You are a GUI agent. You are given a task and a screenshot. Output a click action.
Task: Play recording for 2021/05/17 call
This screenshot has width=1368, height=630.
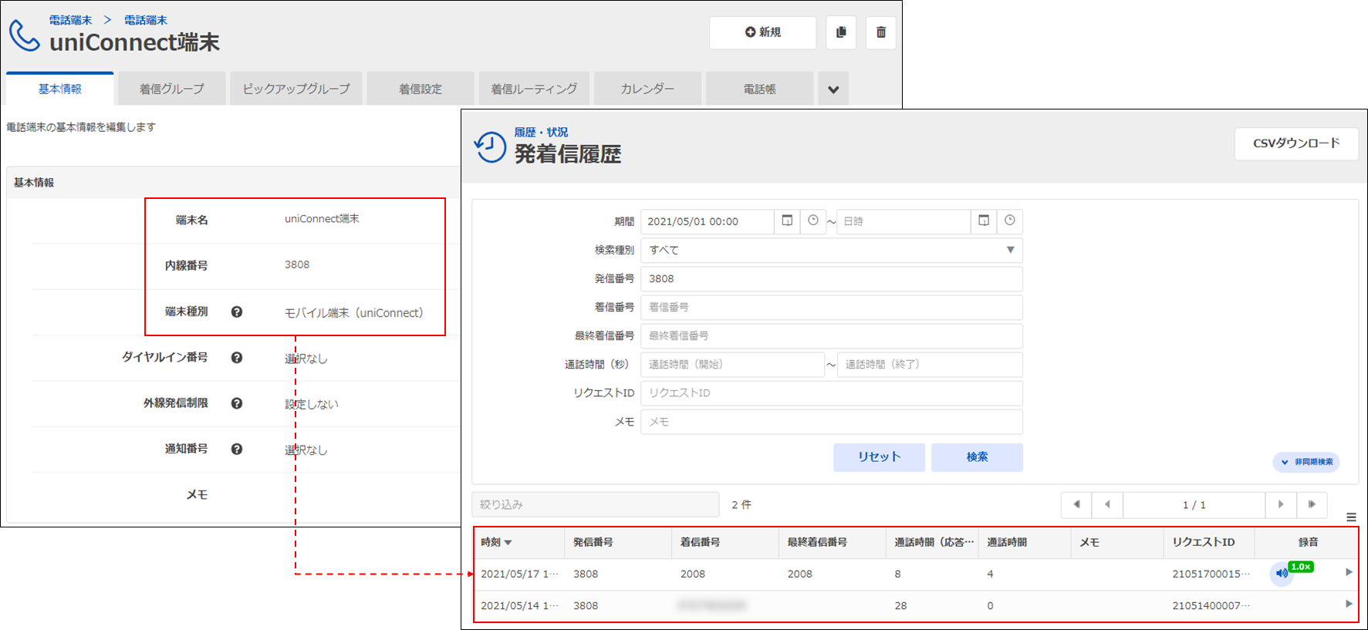pyautogui.click(x=1282, y=574)
